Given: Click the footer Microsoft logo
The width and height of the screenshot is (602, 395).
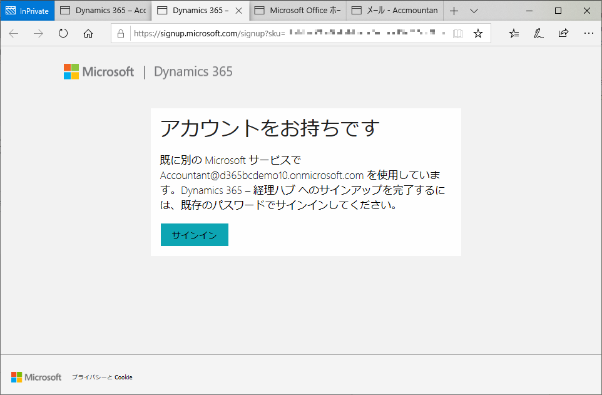Looking at the screenshot, I should [x=36, y=377].
